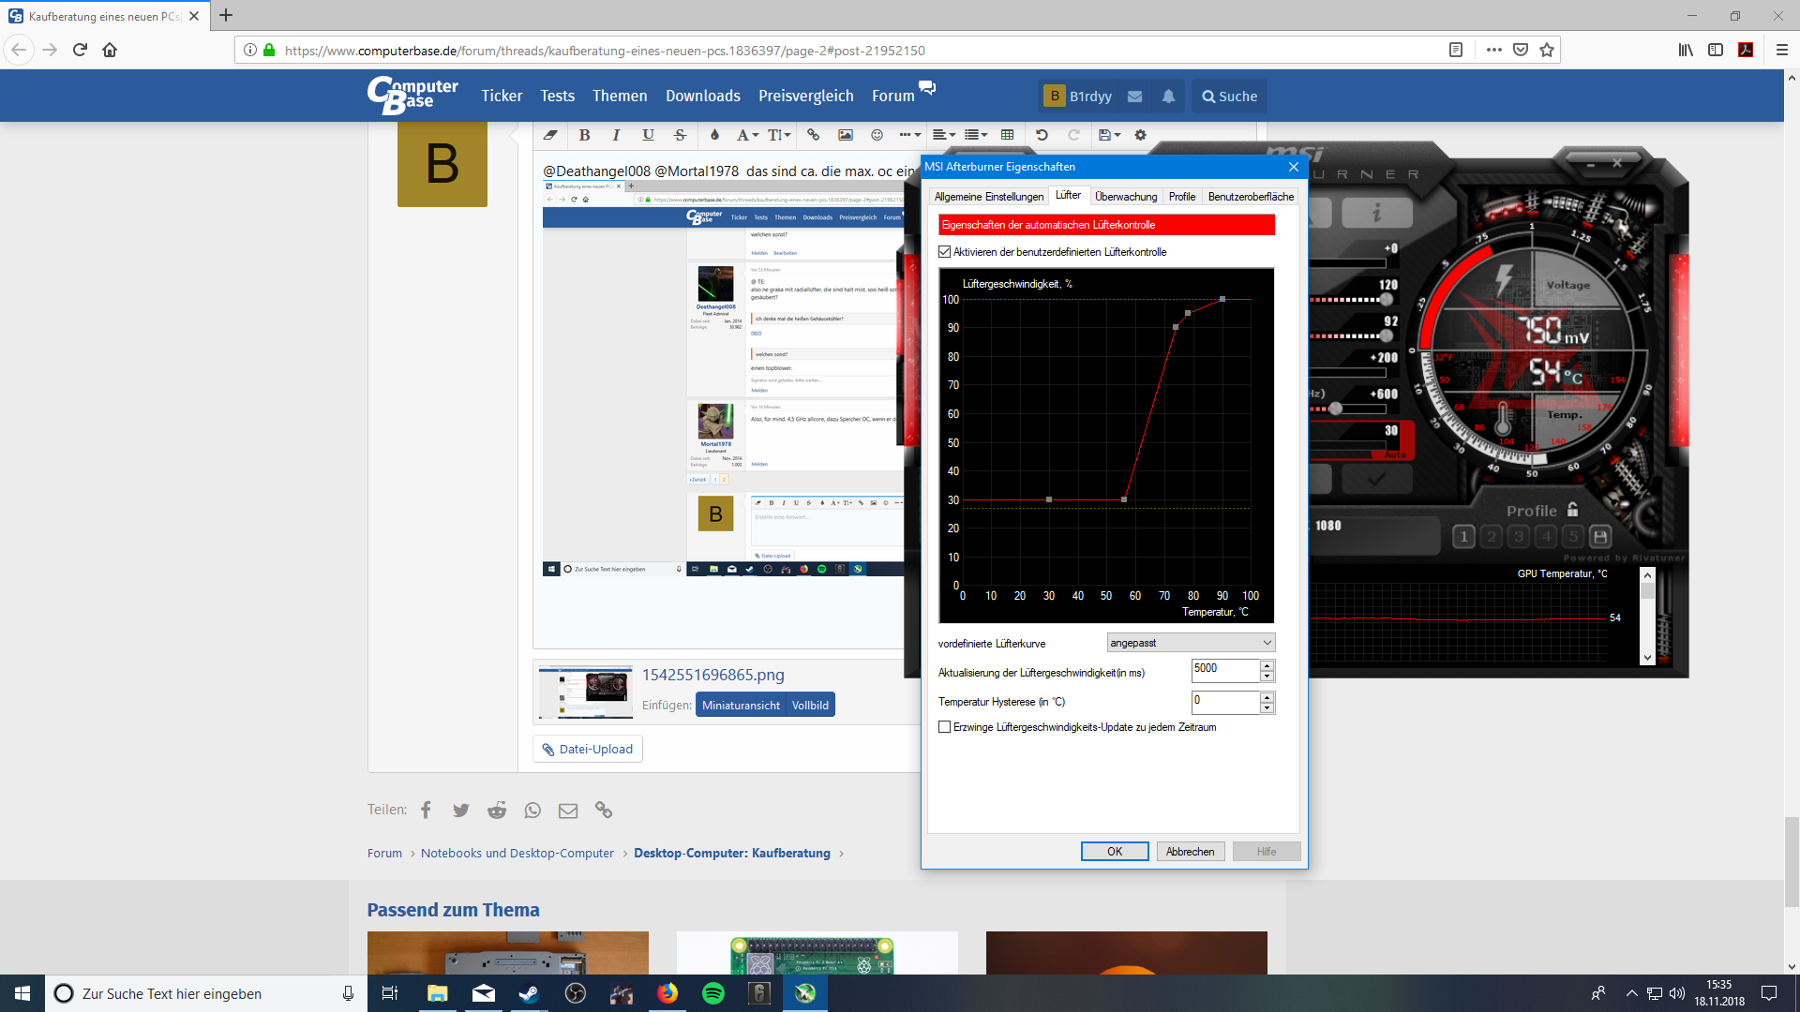Viewport: 1800px width, 1012px height.
Task: Open notifications bell in the site header
Action: (x=1168, y=97)
